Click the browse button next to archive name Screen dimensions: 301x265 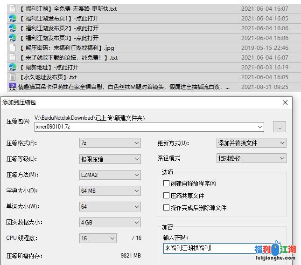coord(279,127)
